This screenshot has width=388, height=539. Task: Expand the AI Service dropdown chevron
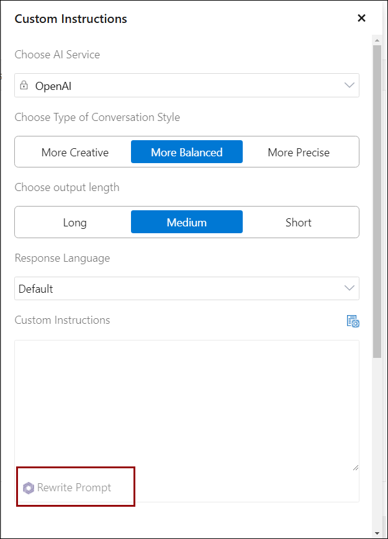click(x=350, y=85)
